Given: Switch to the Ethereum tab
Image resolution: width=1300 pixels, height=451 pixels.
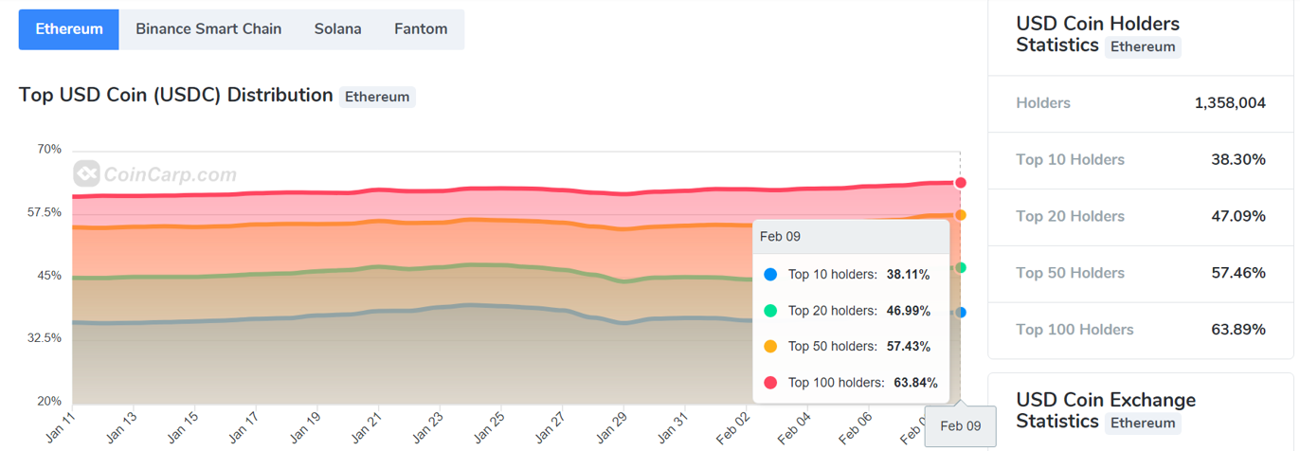Looking at the screenshot, I should (x=69, y=29).
